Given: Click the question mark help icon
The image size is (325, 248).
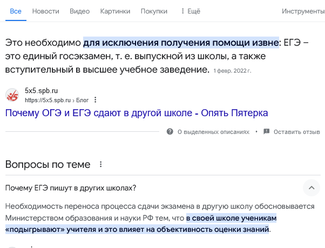Looking at the screenshot, I should click(x=170, y=132).
